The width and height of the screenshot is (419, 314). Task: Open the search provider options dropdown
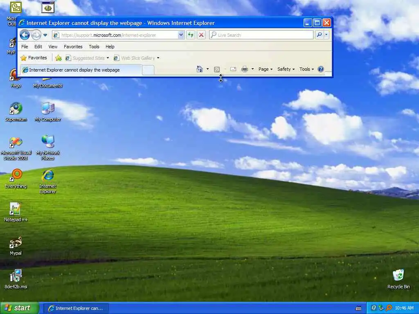point(326,35)
